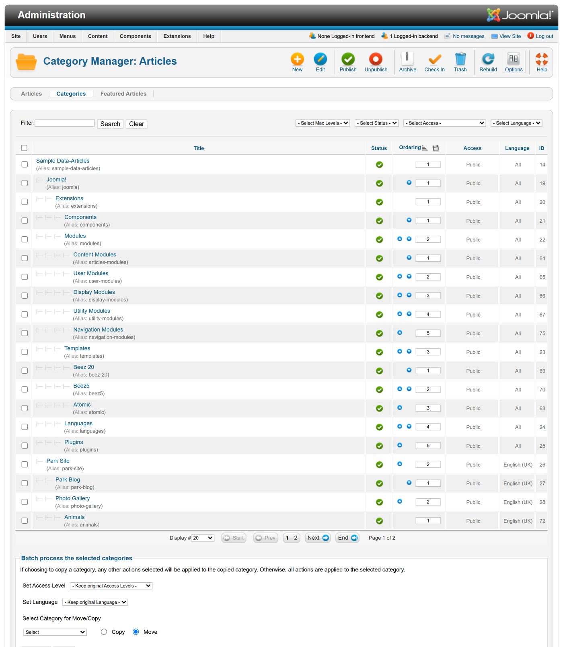This screenshot has width=563, height=647.
Task: Open the Keep original Access Levels dropdown
Action: coord(111,586)
